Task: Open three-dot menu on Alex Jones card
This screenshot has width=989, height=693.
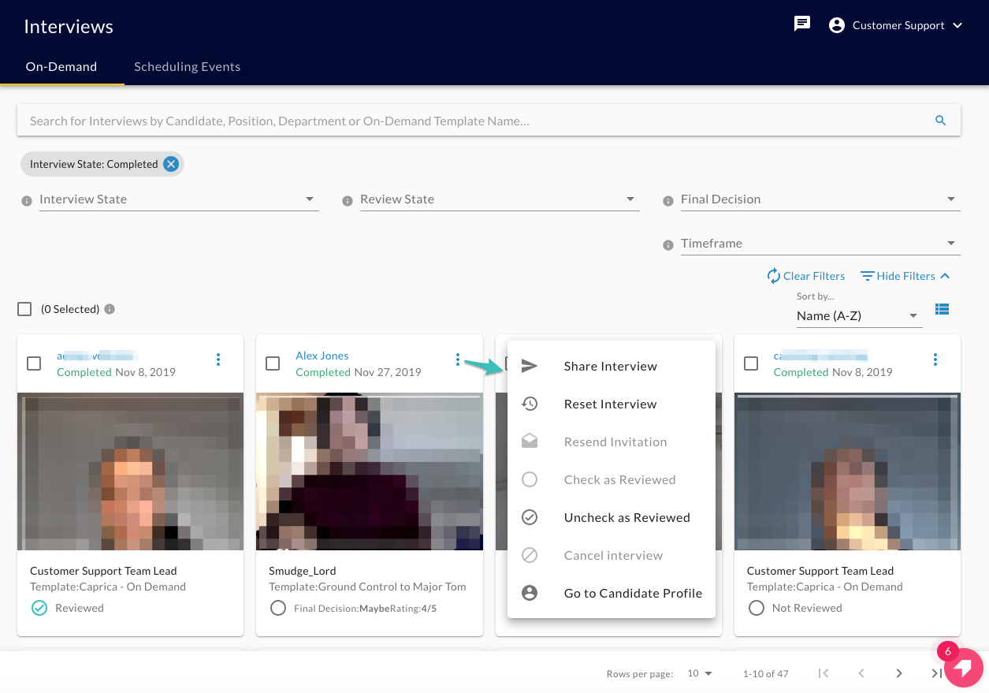Action: coord(457,360)
